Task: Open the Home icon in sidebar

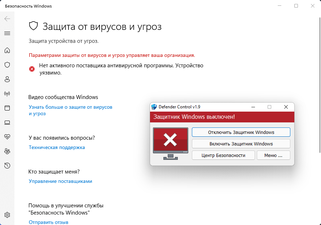Action: (7, 50)
